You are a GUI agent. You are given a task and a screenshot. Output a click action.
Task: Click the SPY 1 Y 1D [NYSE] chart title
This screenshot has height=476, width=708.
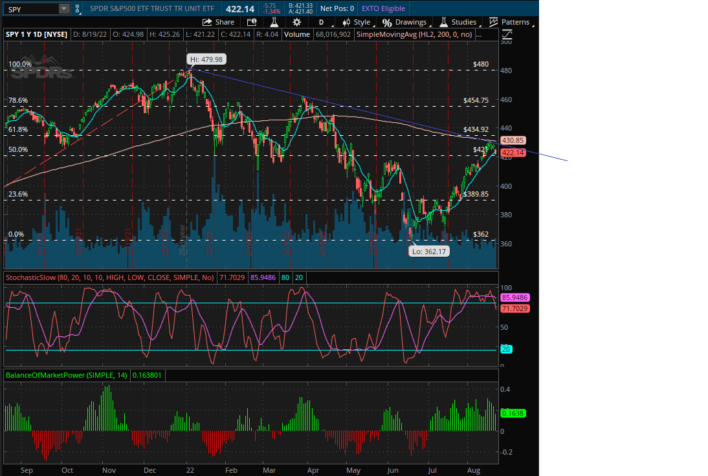37,34
